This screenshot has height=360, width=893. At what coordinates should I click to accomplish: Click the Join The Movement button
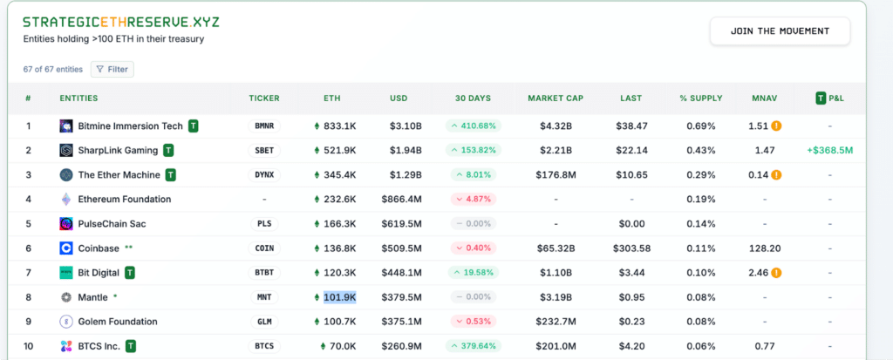[780, 31]
